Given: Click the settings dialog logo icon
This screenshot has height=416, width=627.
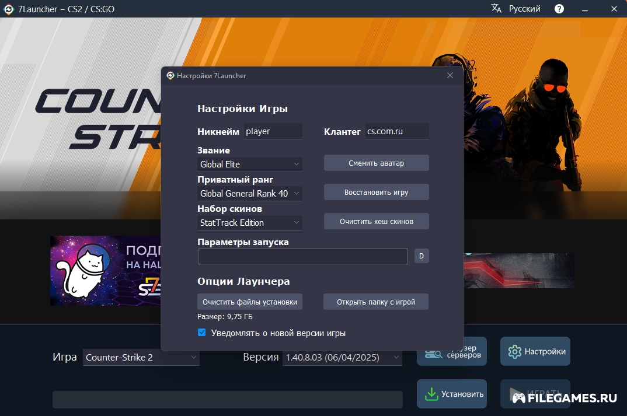Looking at the screenshot, I should 170,75.
